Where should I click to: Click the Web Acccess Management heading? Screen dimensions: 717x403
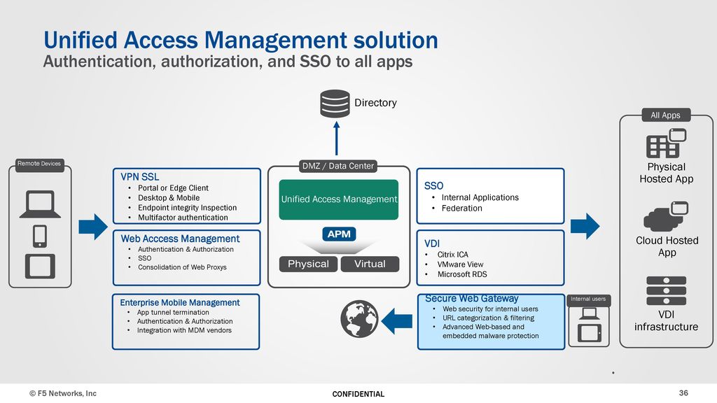coord(180,239)
